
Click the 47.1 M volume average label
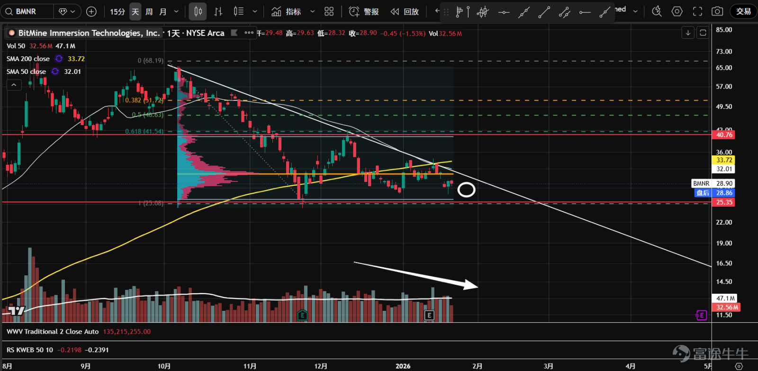click(x=725, y=299)
